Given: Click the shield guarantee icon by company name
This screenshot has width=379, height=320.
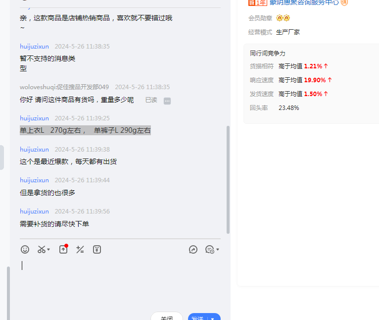Looking at the screenshot, I should [344, 2].
